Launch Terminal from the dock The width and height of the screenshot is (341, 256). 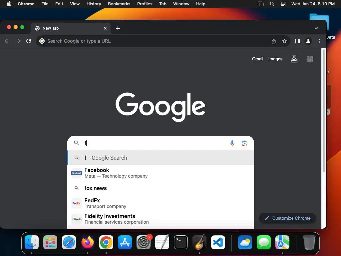181,242
